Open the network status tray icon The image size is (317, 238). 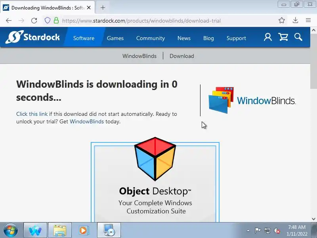tap(267, 230)
